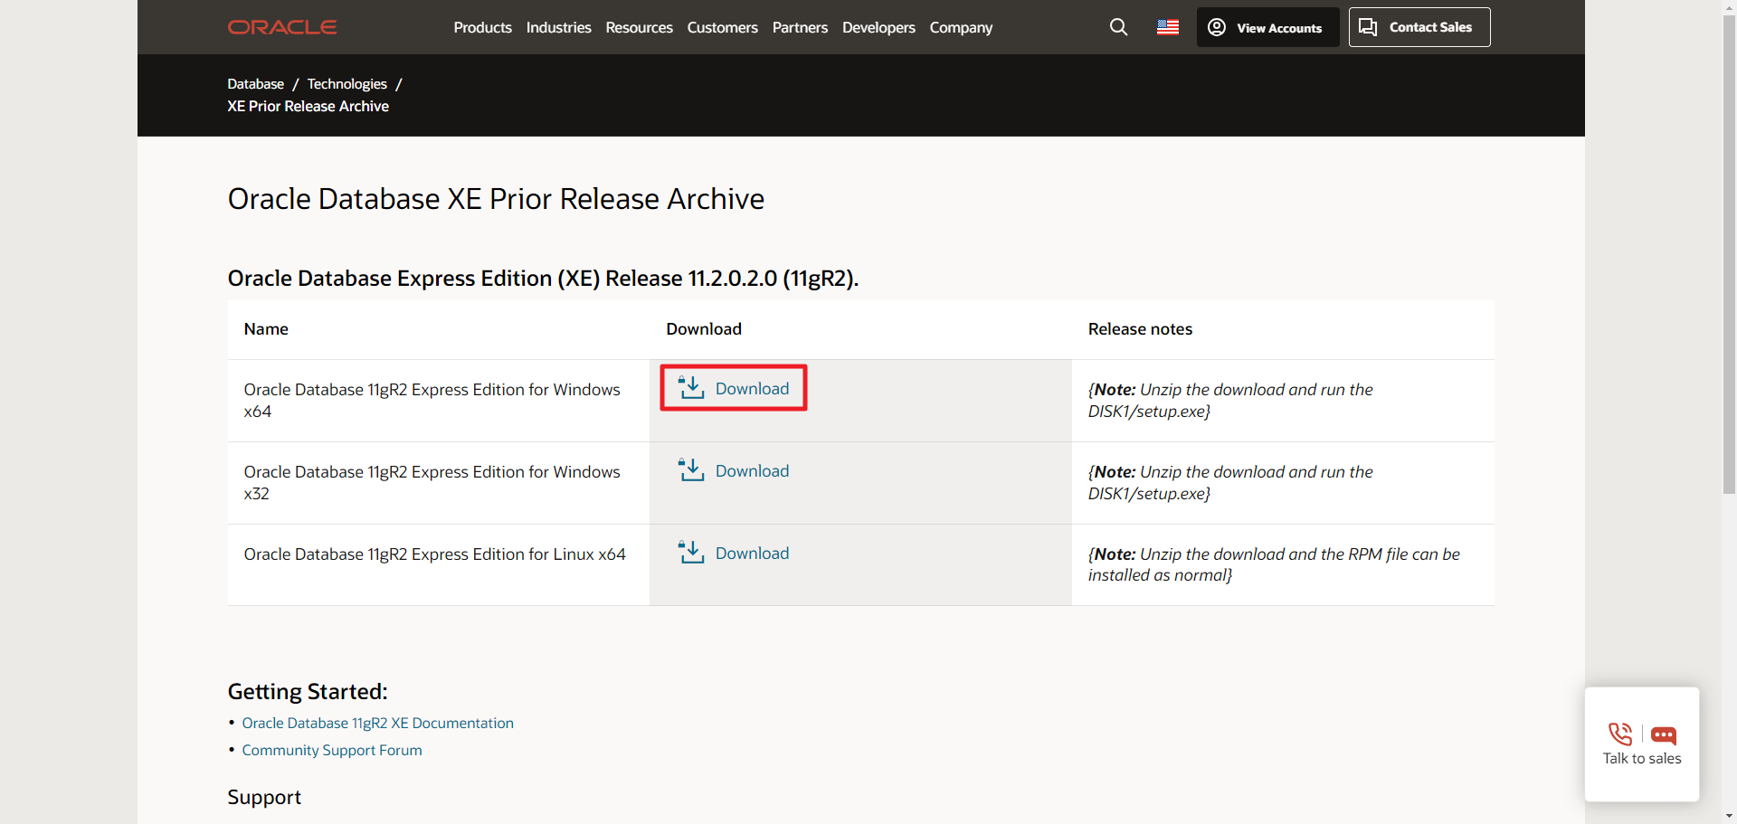Click the 'Download' column header
The width and height of the screenshot is (1737, 824).
point(704,329)
